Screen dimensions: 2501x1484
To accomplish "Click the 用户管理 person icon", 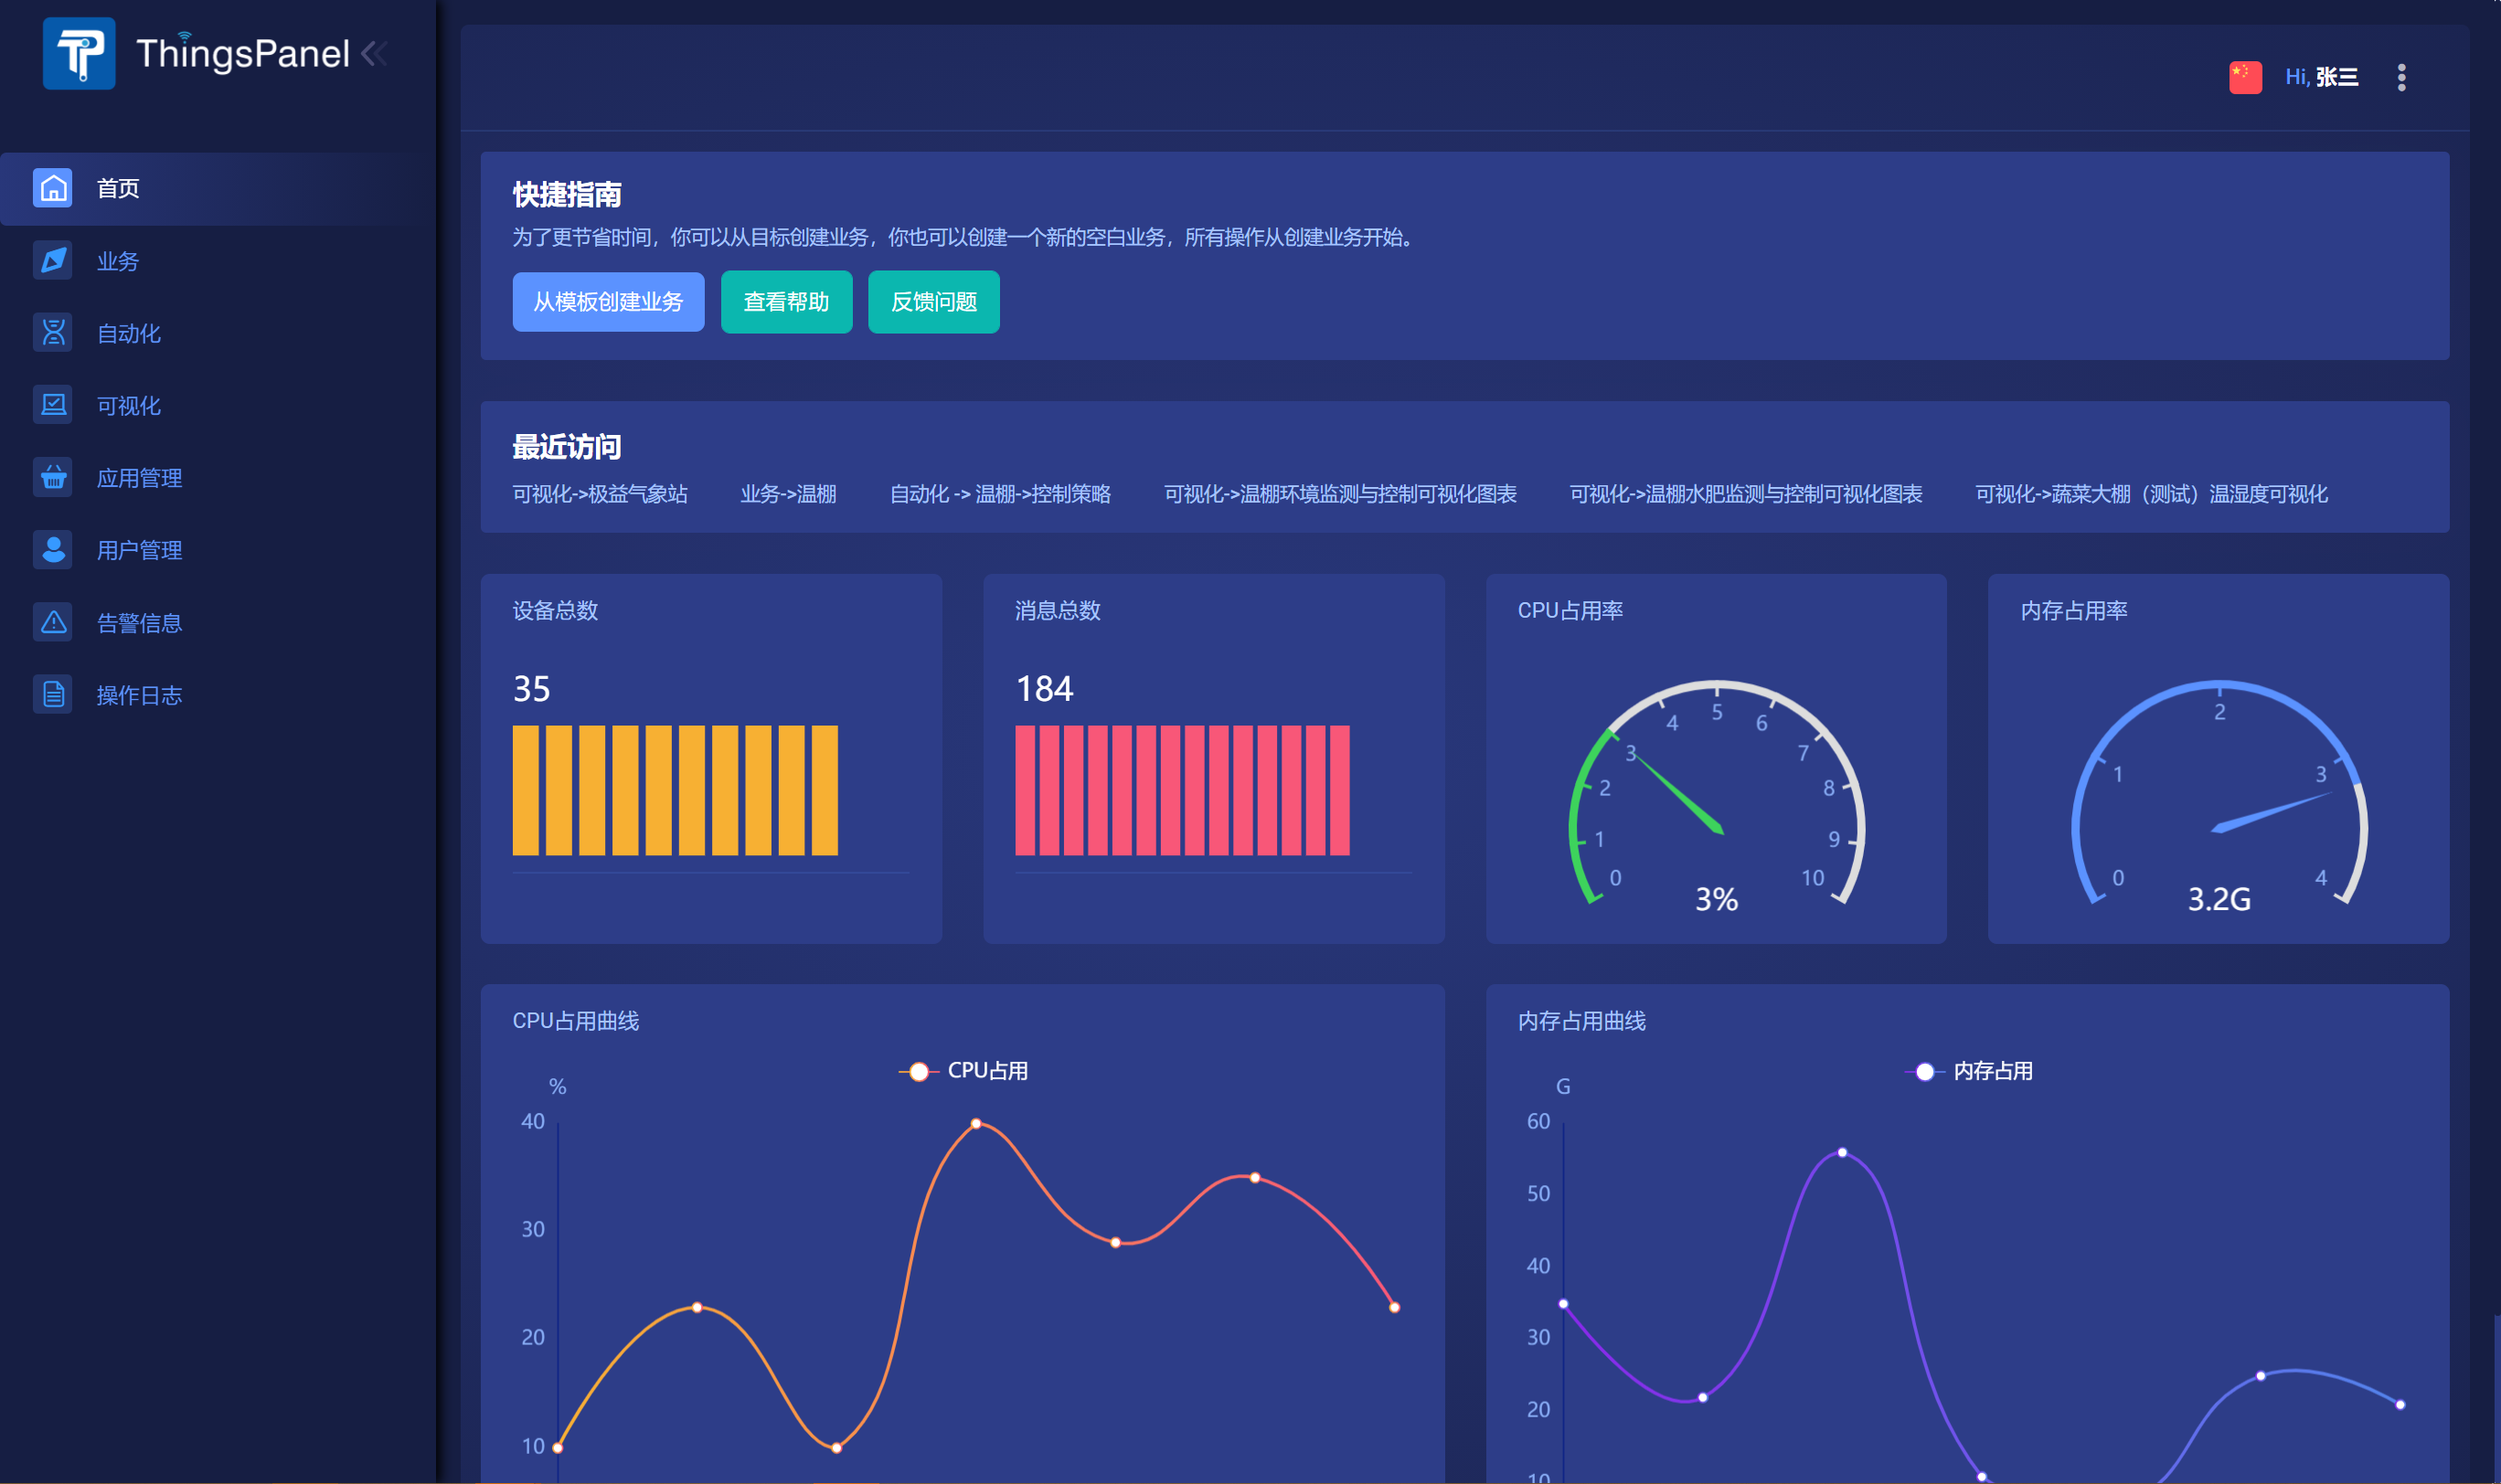I will (53, 550).
